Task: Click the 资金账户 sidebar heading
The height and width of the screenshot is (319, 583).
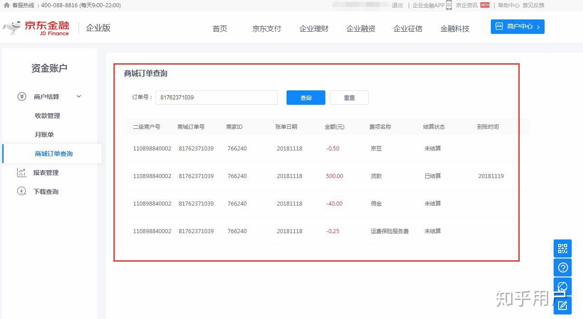Action: click(49, 68)
